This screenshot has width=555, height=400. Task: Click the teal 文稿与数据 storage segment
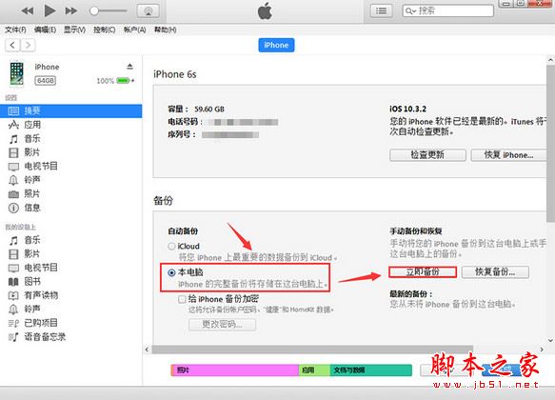coord(371,370)
